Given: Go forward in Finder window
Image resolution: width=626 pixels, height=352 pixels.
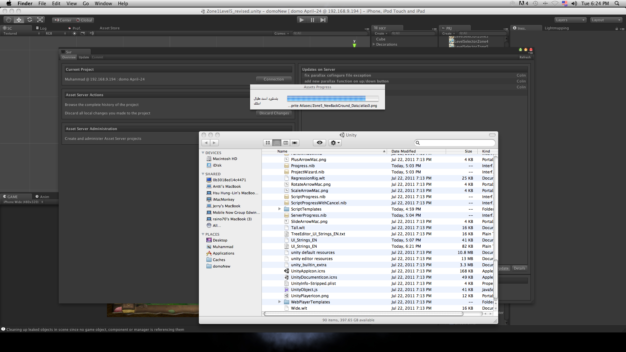Looking at the screenshot, I should coord(214,143).
